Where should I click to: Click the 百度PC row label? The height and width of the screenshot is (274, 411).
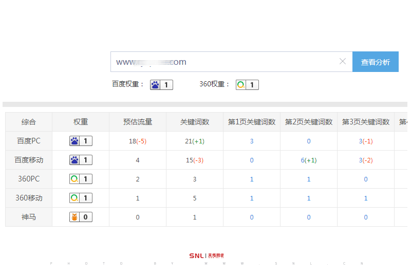29,141
